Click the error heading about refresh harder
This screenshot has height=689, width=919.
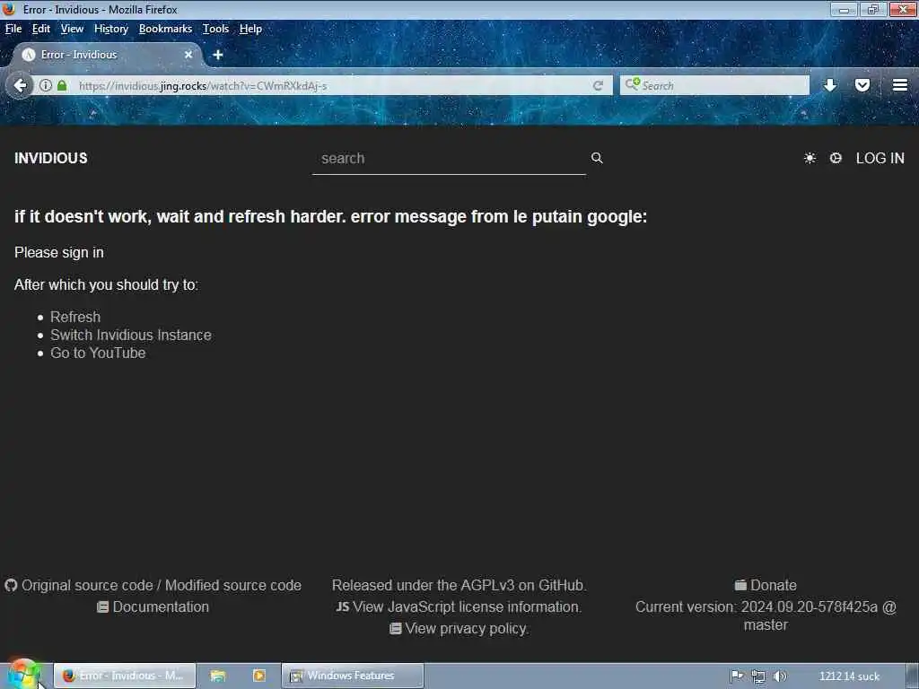(x=330, y=217)
